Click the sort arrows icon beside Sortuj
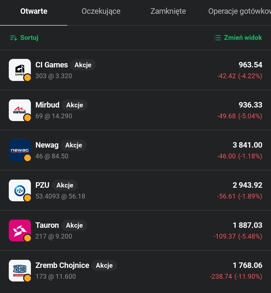The image size is (271, 293). pos(13,38)
